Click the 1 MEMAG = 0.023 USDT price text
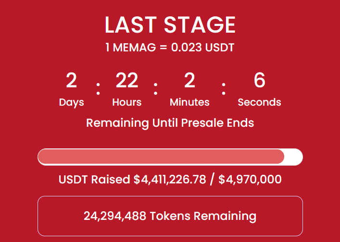 [x=170, y=48]
